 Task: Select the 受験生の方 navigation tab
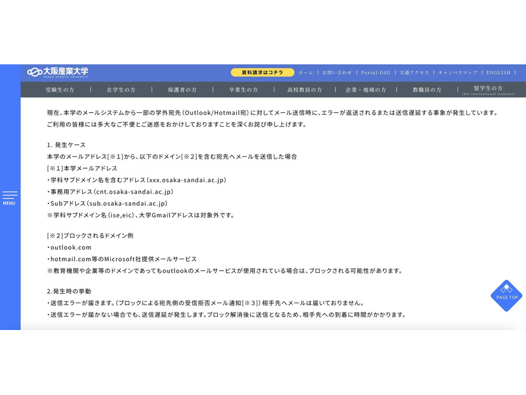(59, 89)
